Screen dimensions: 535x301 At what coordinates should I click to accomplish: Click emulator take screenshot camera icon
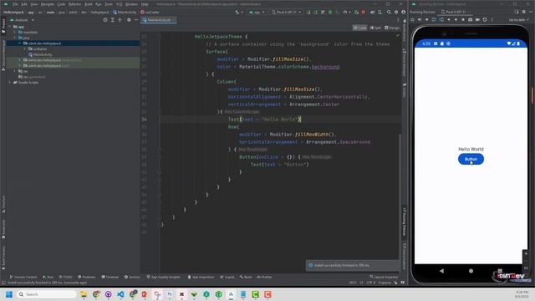point(470,20)
